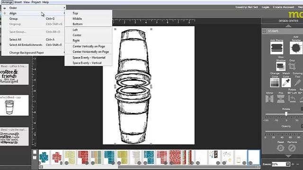Pick the Match Color eyedropper
Viewport: 303px width, 170px height.
pyautogui.click(x=286, y=83)
